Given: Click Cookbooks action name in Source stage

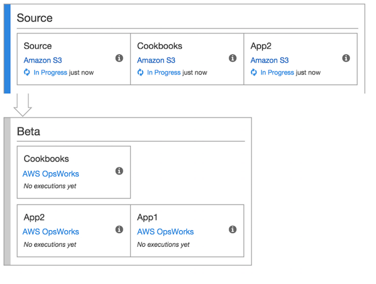Looking at the screenshot, I should [x=159, y=46].
